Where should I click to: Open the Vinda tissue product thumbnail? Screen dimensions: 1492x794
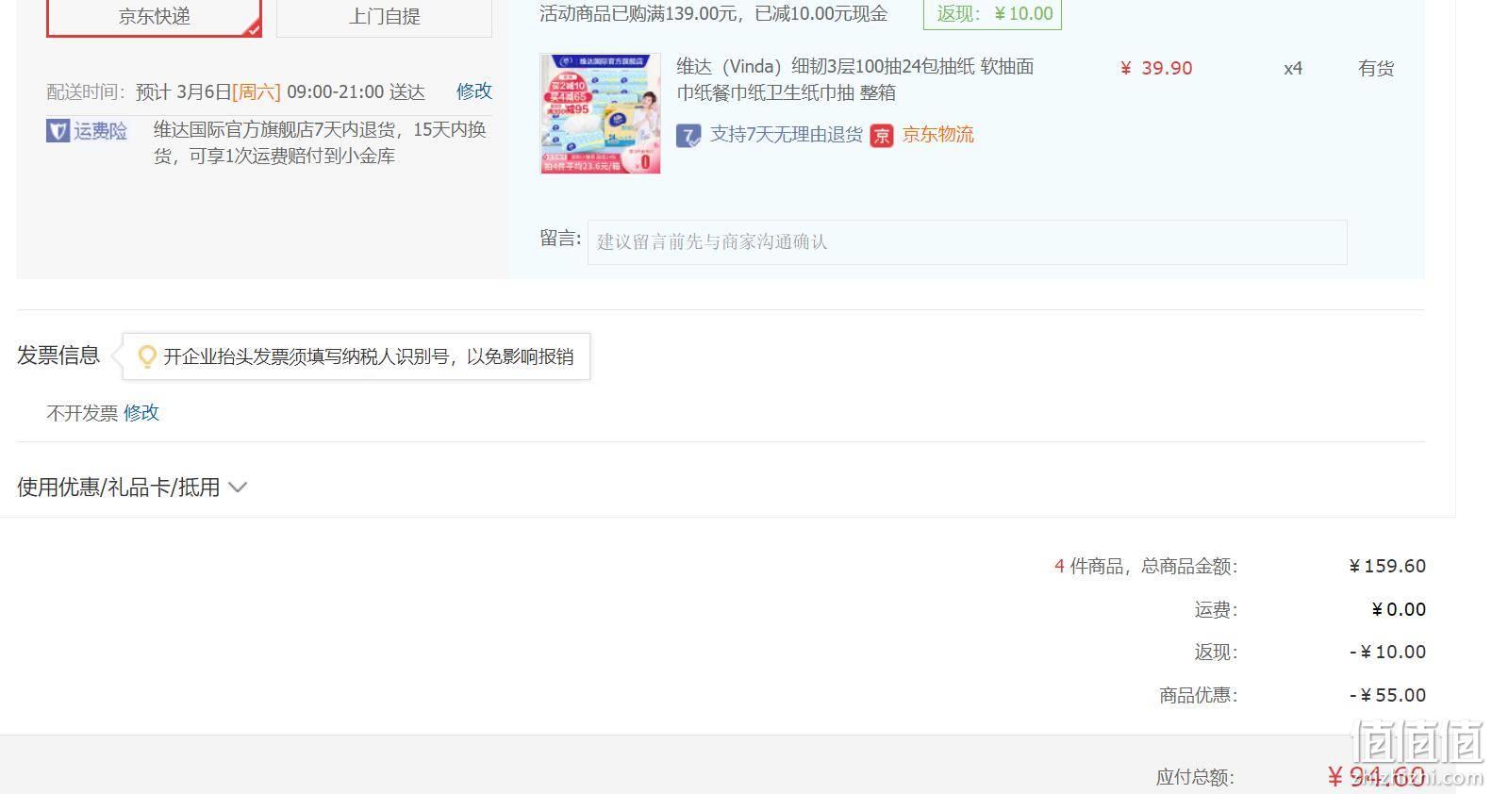coord(601,114)
